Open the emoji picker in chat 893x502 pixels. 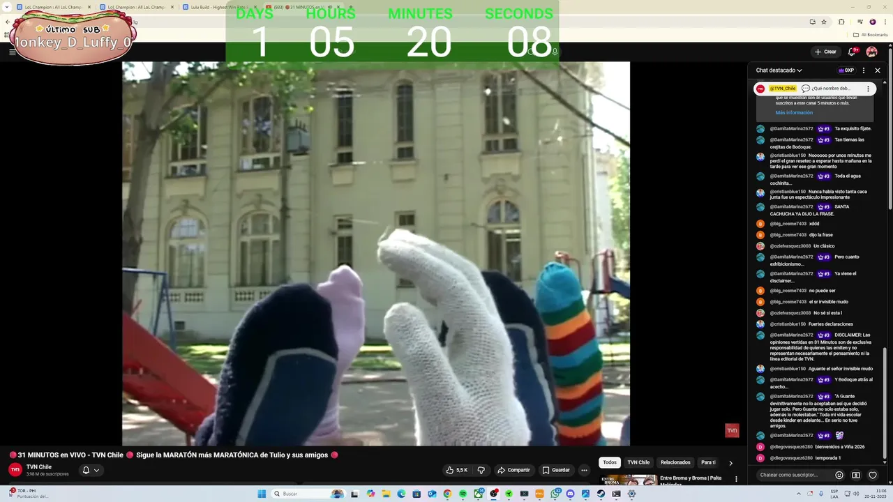(x=839, y=475)
